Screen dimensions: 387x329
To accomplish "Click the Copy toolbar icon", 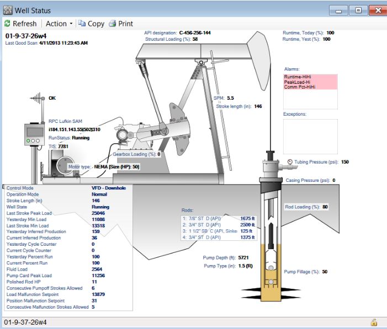I will point(82,23).
